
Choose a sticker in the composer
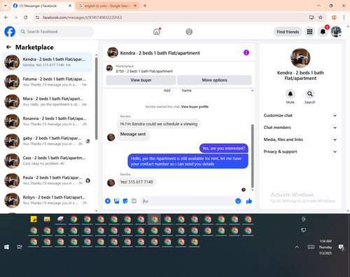[x=125, y=201]
